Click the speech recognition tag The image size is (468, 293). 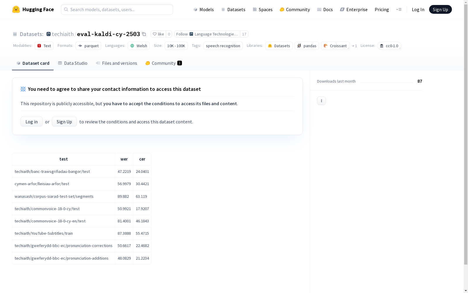pos(223,46)
